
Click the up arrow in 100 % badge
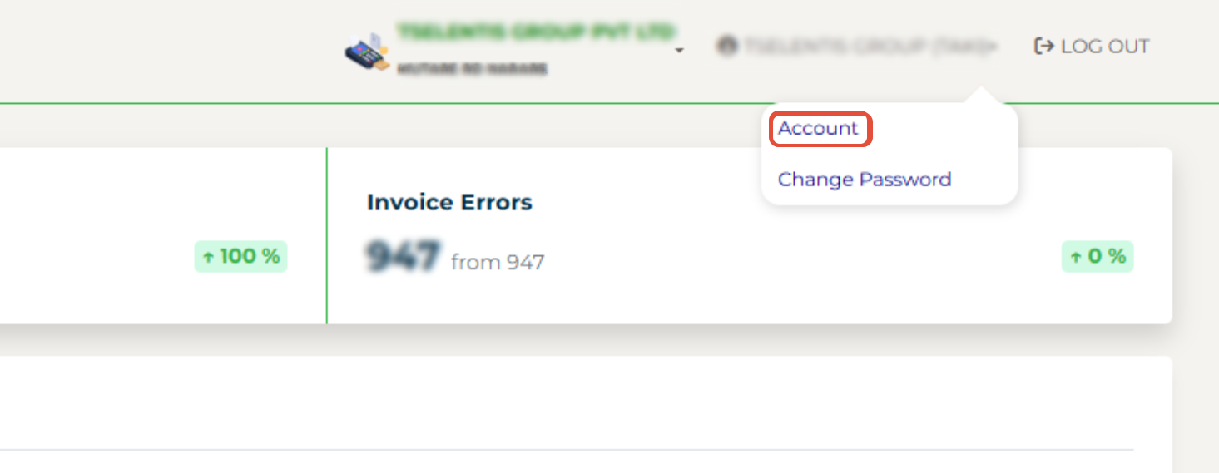pyautogui.click(x=208, y=257)
